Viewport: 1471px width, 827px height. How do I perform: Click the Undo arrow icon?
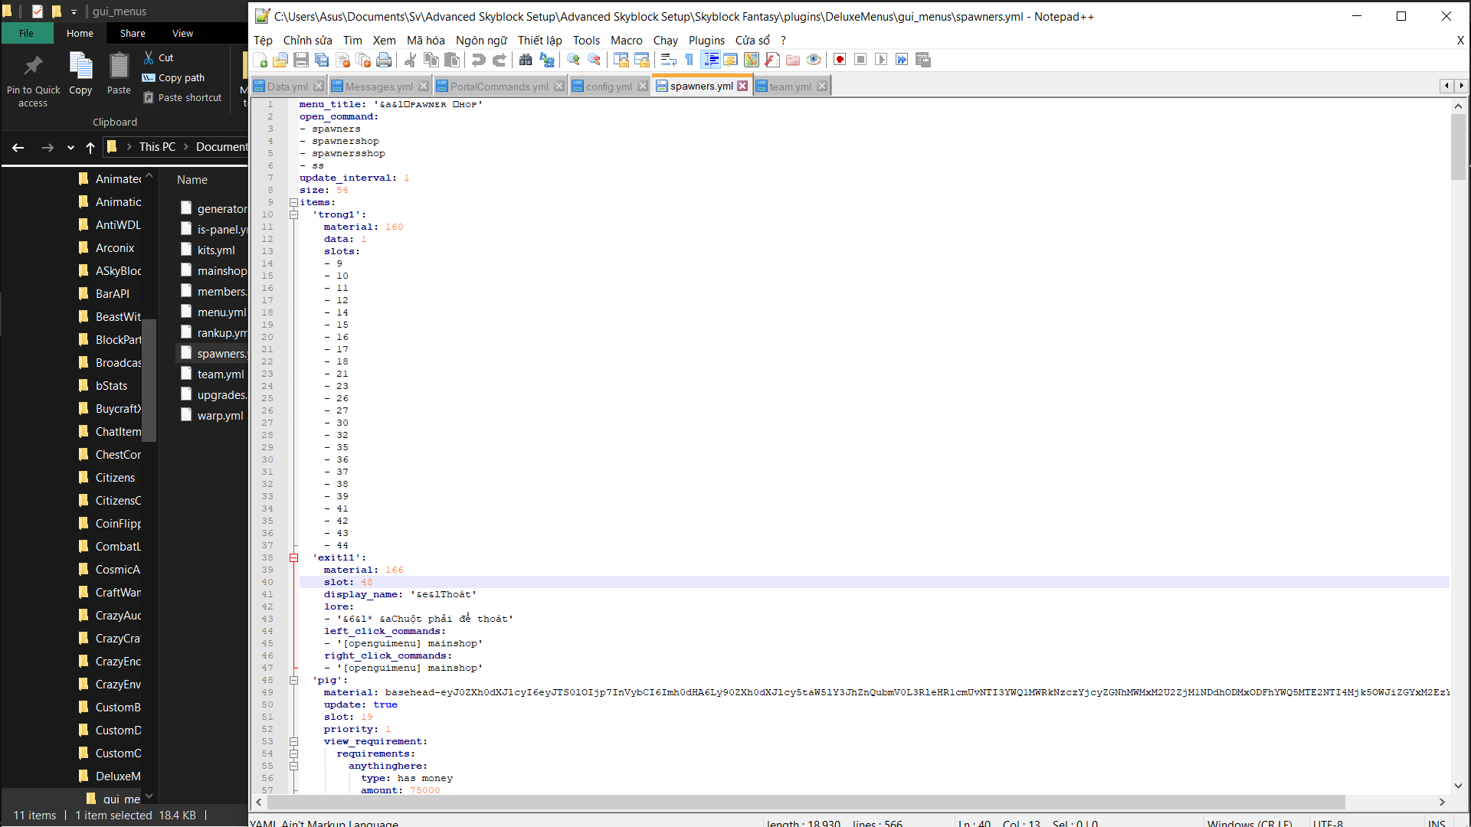click(479, 60)
